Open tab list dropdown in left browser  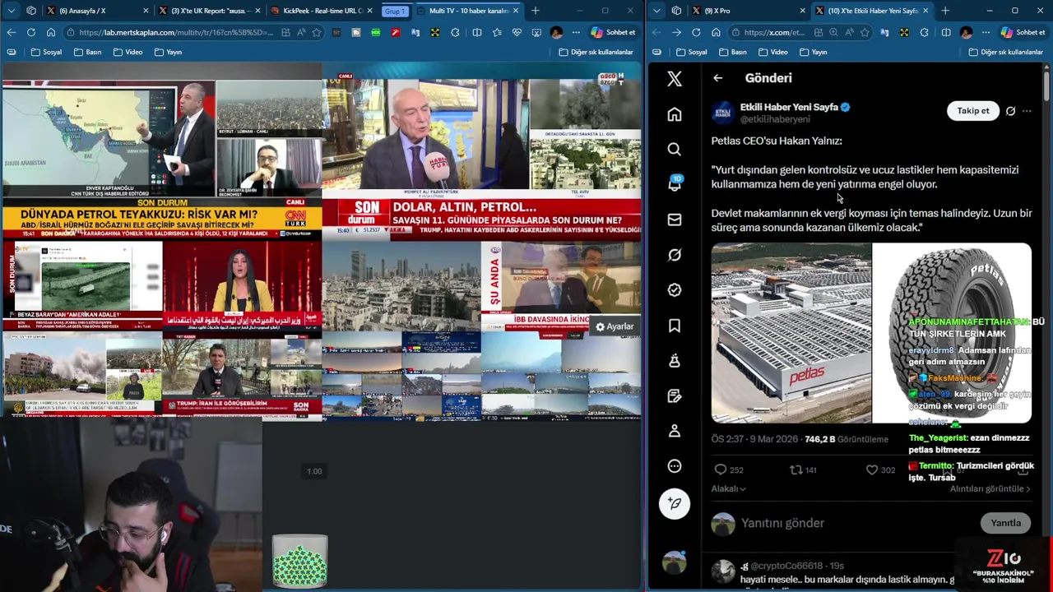pos(12,11)
